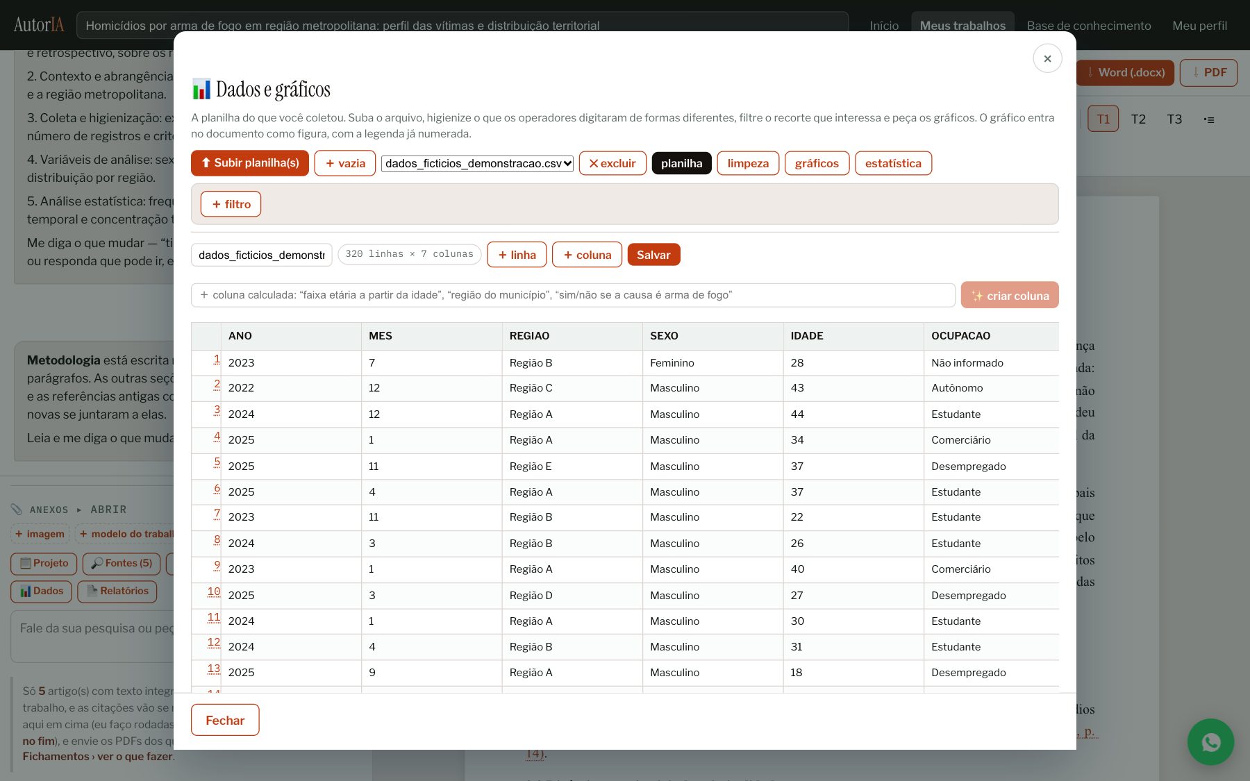Open the Dados button in background sidebar

tap(42, 591)
